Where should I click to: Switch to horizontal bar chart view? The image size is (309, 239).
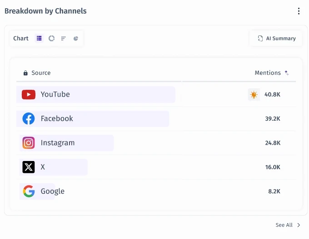point(64,38)
